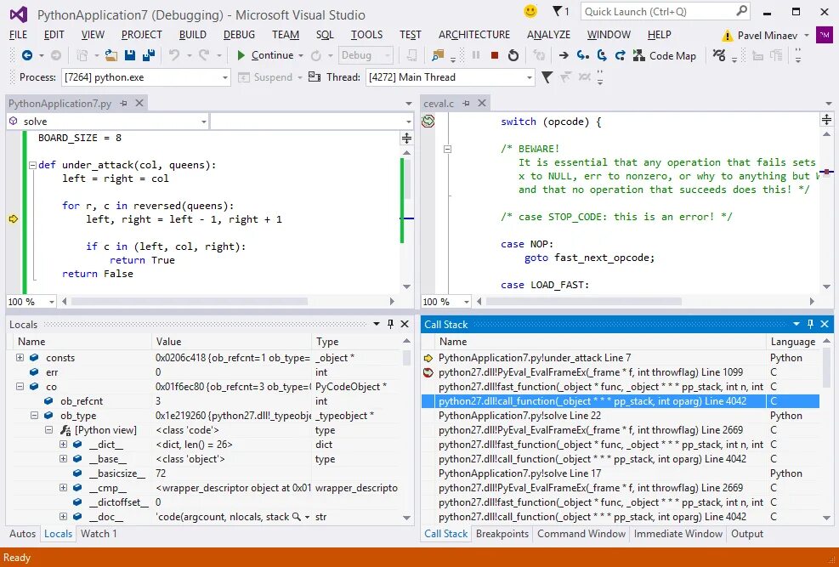
Task: Click the feedback smiley face icon
Action: click(530, 11)
